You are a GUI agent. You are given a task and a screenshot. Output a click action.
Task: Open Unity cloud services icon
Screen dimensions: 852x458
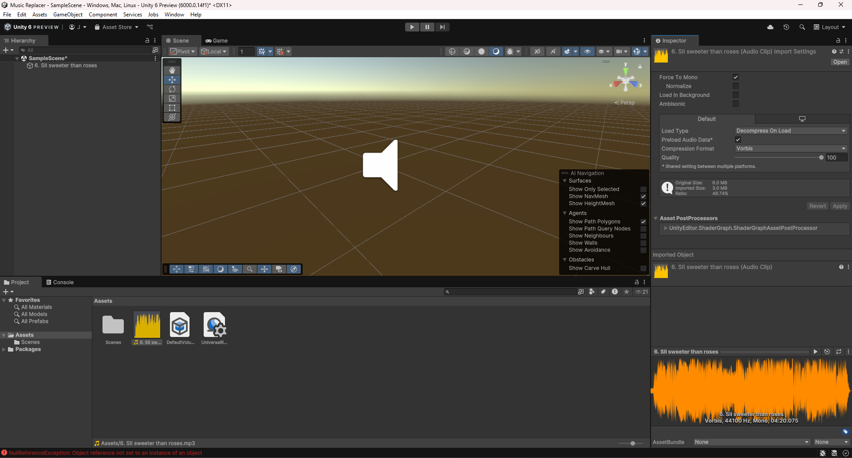[770, 27]
